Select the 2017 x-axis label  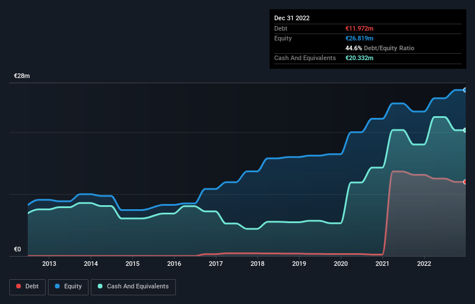[216, 264]
